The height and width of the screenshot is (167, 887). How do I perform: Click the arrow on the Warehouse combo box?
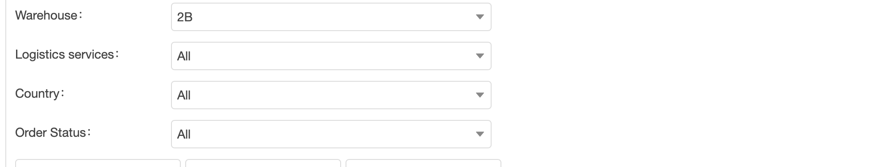click(480, 17)
